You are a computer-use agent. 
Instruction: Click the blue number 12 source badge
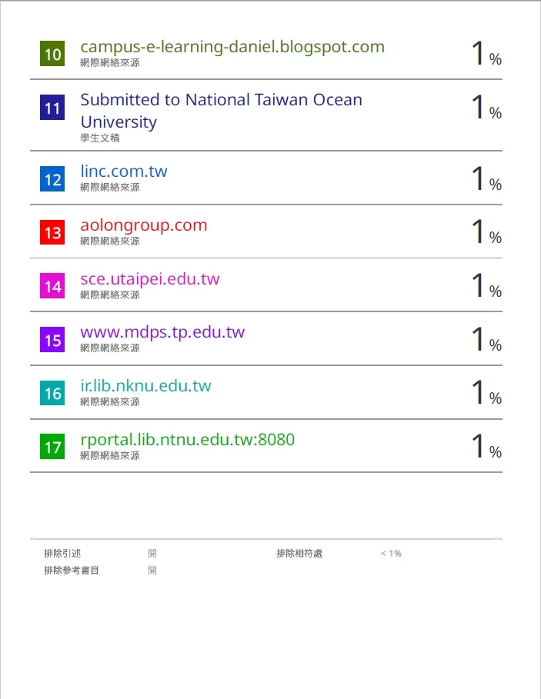click(x=52, y=179)
